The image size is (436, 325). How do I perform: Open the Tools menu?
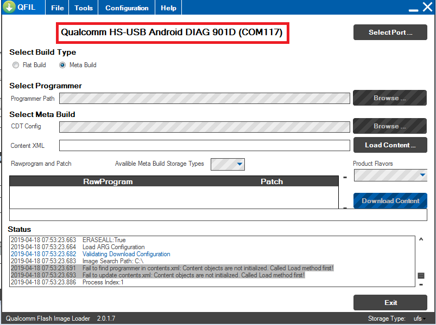[x=84, y=8]
